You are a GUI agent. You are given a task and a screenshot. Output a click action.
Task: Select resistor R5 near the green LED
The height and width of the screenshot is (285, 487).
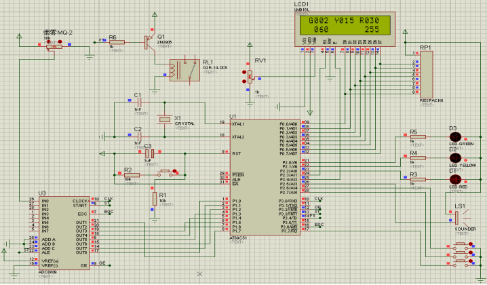point(418,137)
